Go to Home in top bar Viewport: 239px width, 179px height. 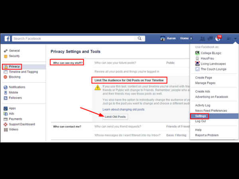point(184,39)
